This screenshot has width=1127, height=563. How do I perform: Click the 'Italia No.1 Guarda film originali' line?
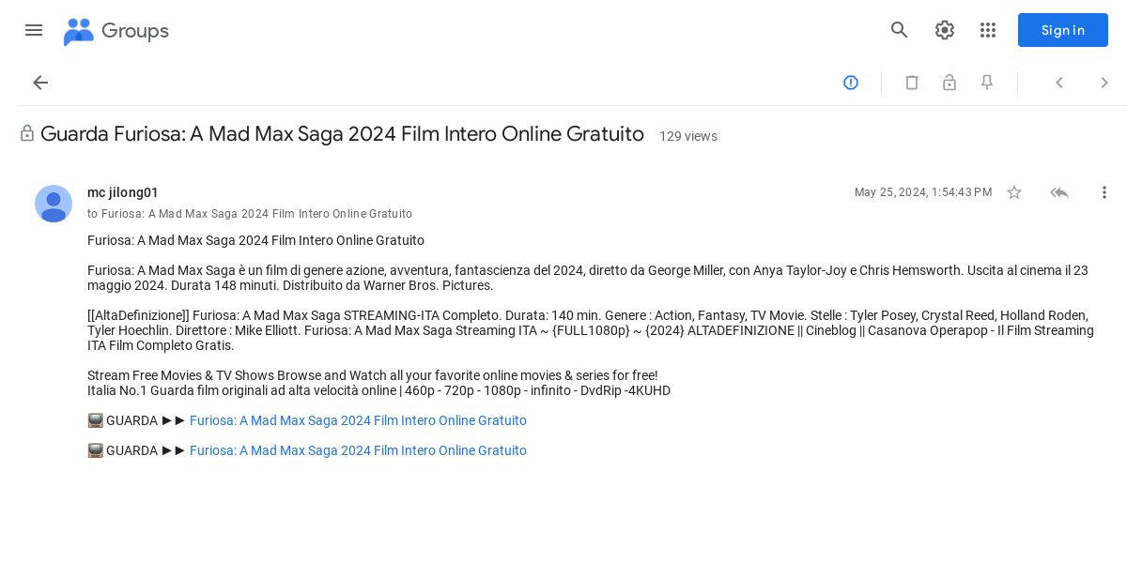pyautogui.click(x=378, y=390)
